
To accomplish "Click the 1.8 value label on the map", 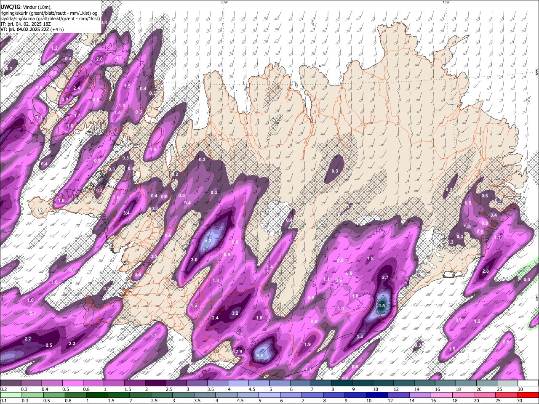I will click(x=259, y=318).
